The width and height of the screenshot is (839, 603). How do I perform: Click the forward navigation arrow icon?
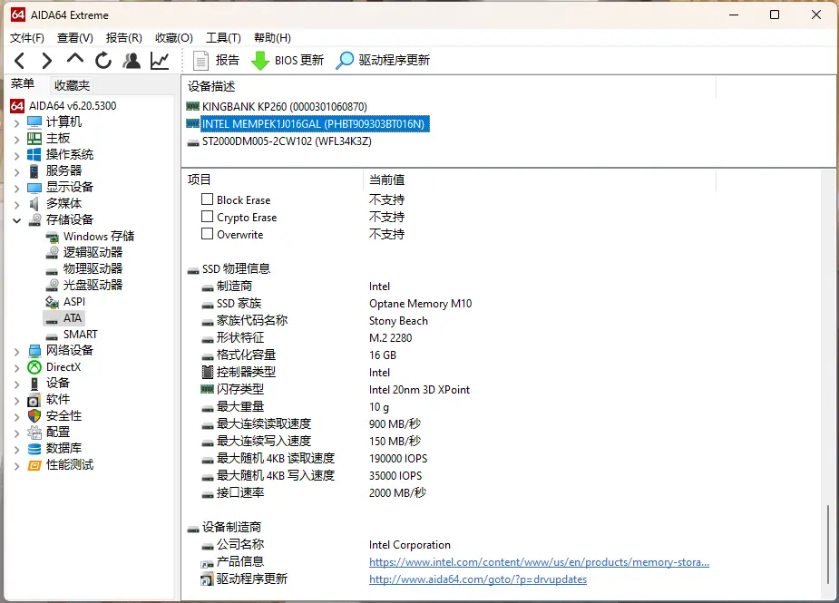47,61
